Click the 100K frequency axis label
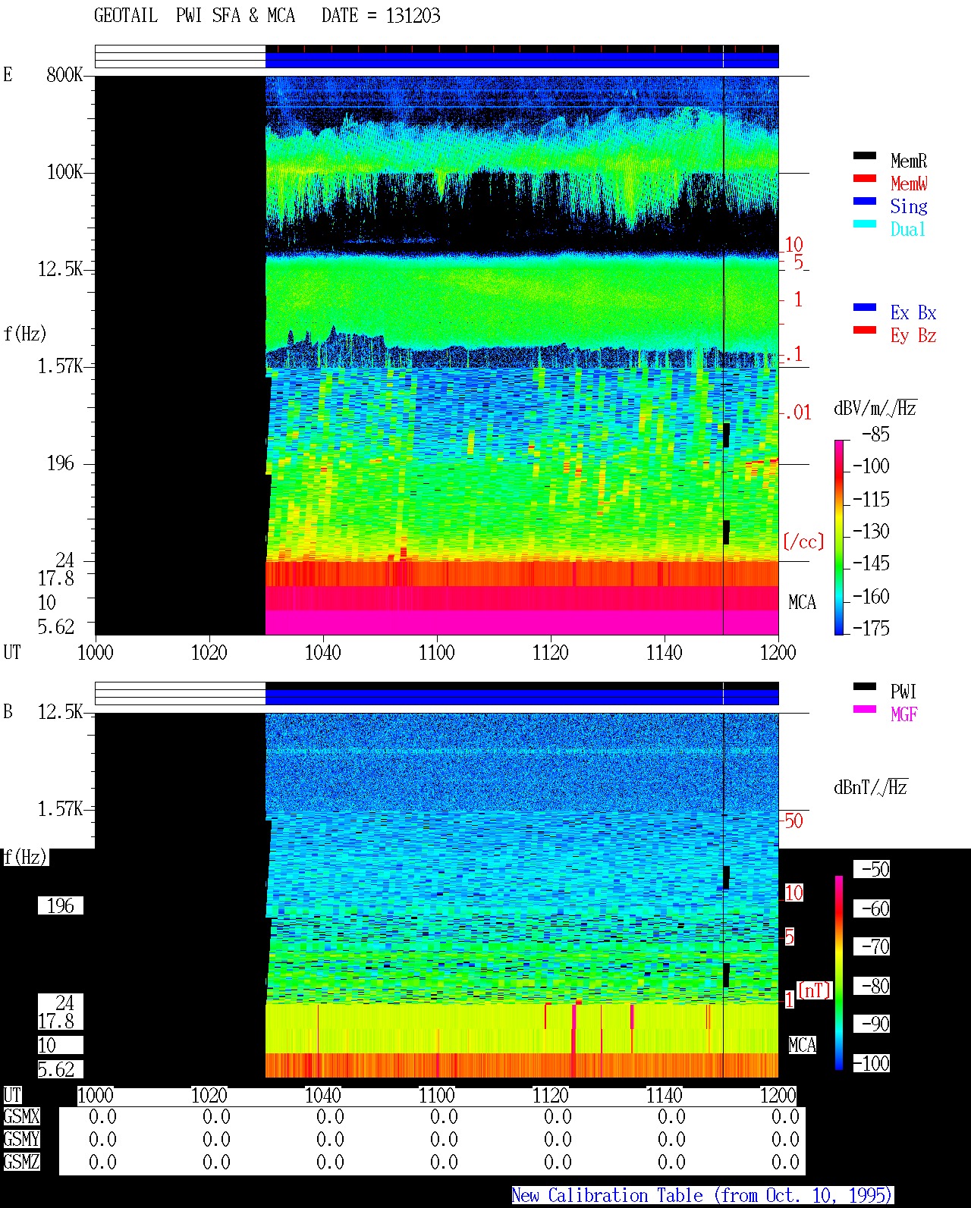The height and width of the screenshot is (1208, 971). [64, 172]
